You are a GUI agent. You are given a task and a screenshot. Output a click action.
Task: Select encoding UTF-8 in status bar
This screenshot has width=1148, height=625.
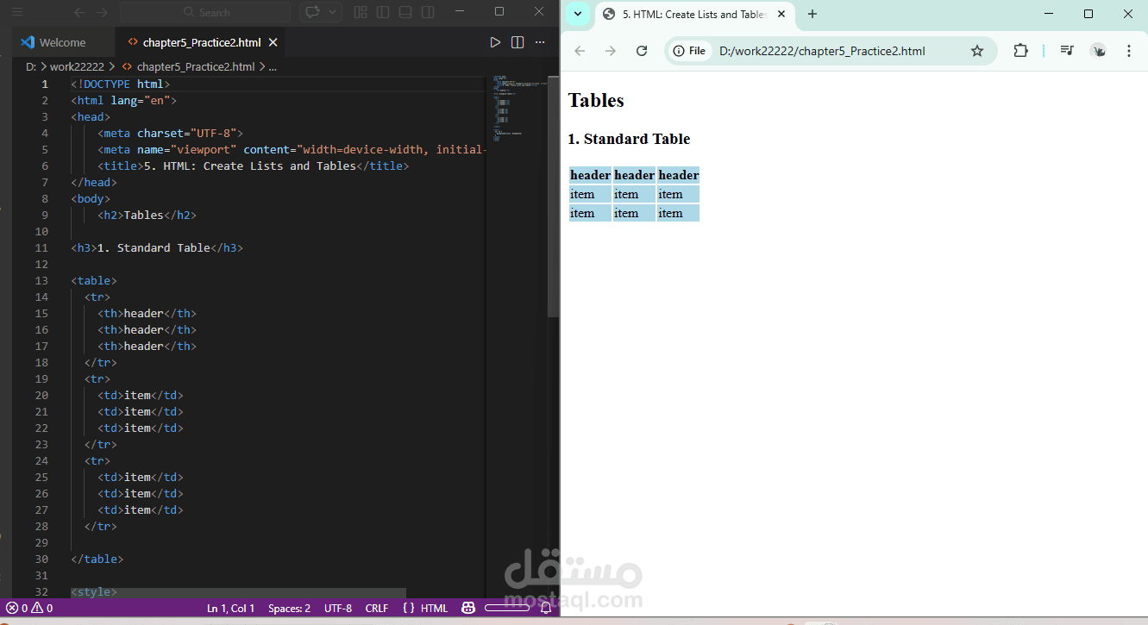point(338,608)
